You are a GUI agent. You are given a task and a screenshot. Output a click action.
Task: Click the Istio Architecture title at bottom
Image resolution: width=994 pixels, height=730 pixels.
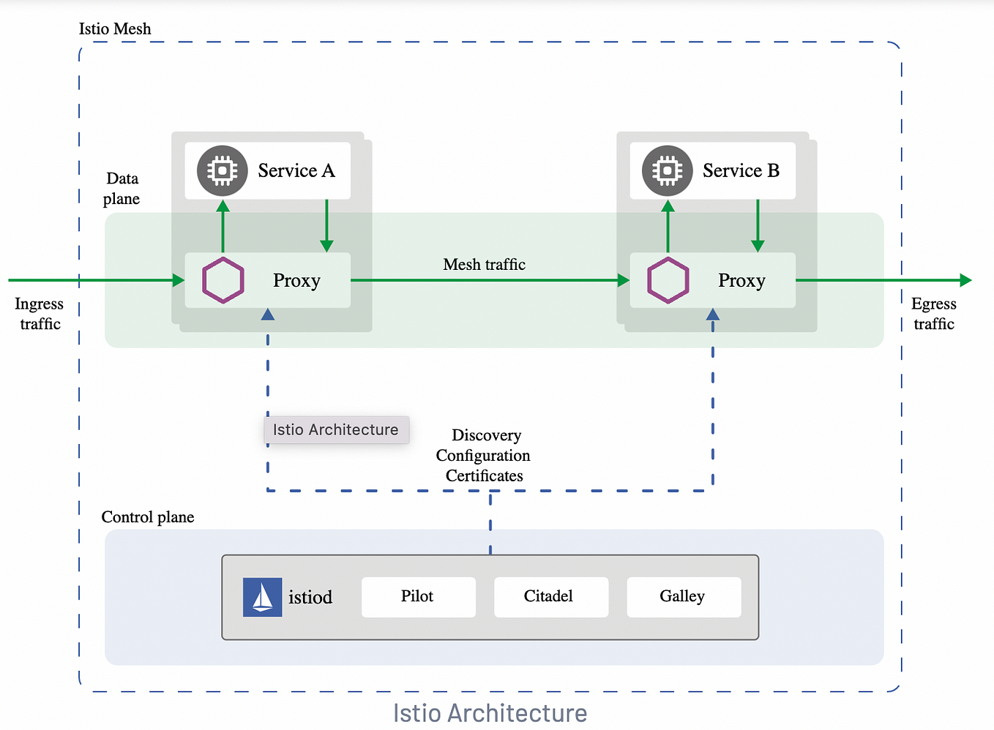click(x=490, y=713)
